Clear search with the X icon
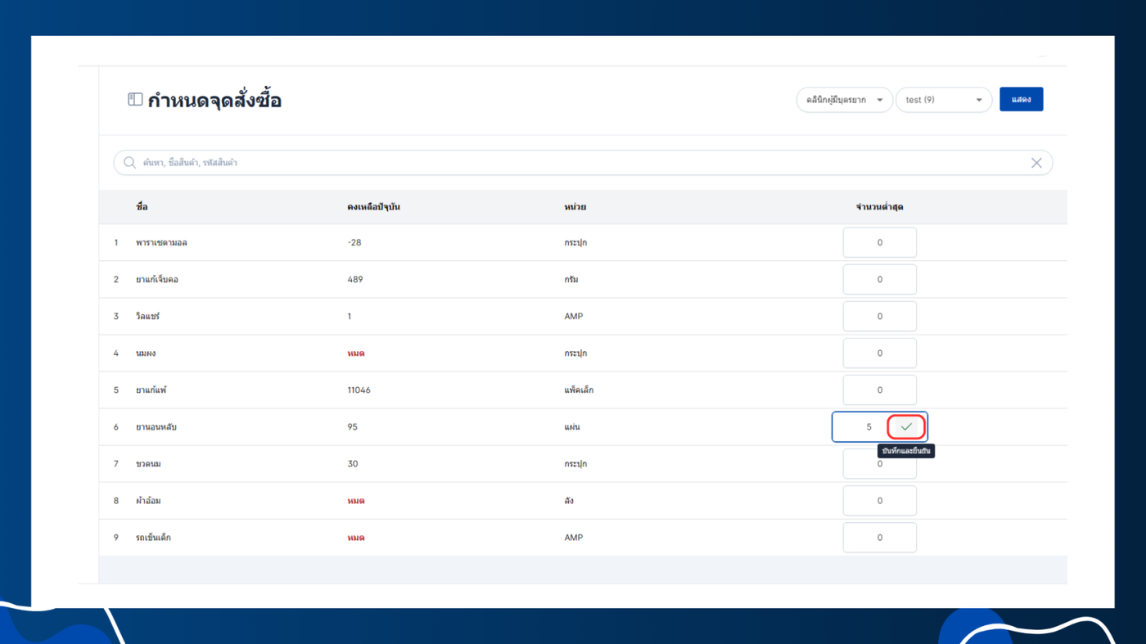Screen dimensions: 1146x644 [x=1036, y=163]
